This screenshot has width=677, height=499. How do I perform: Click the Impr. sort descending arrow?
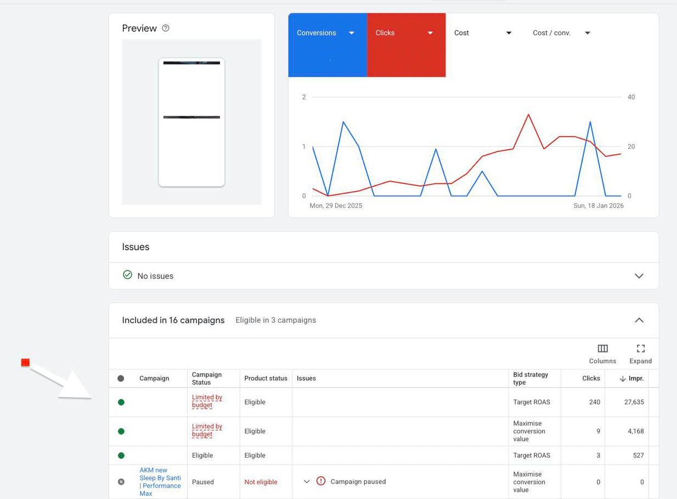623,379
